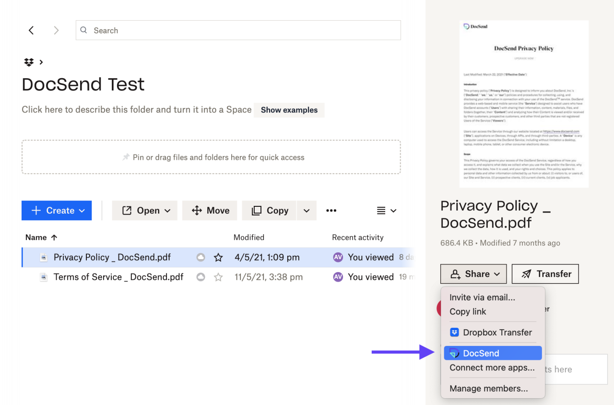Open the three-dot more actions menu
The image size is (614, 405).
[331, 211]
